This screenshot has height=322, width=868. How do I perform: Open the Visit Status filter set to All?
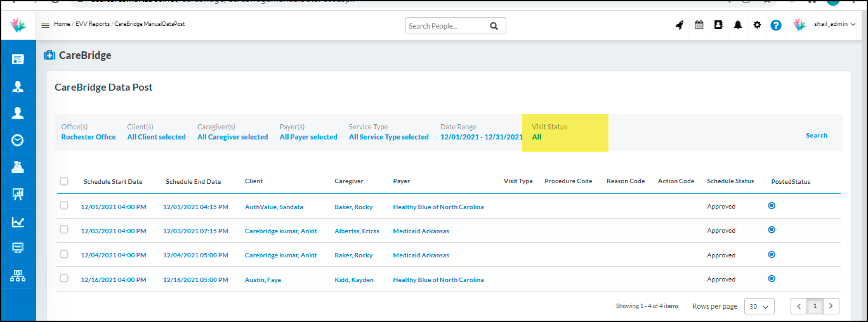tap(537, 137)
